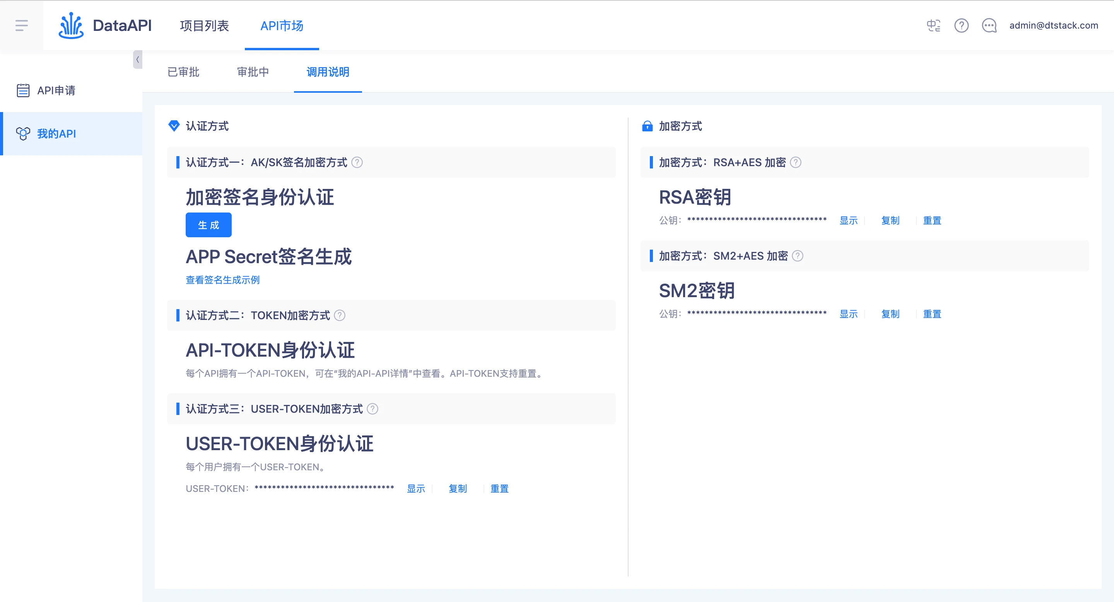Show help tip for RSA+AES 加密

tap(796, 162)
